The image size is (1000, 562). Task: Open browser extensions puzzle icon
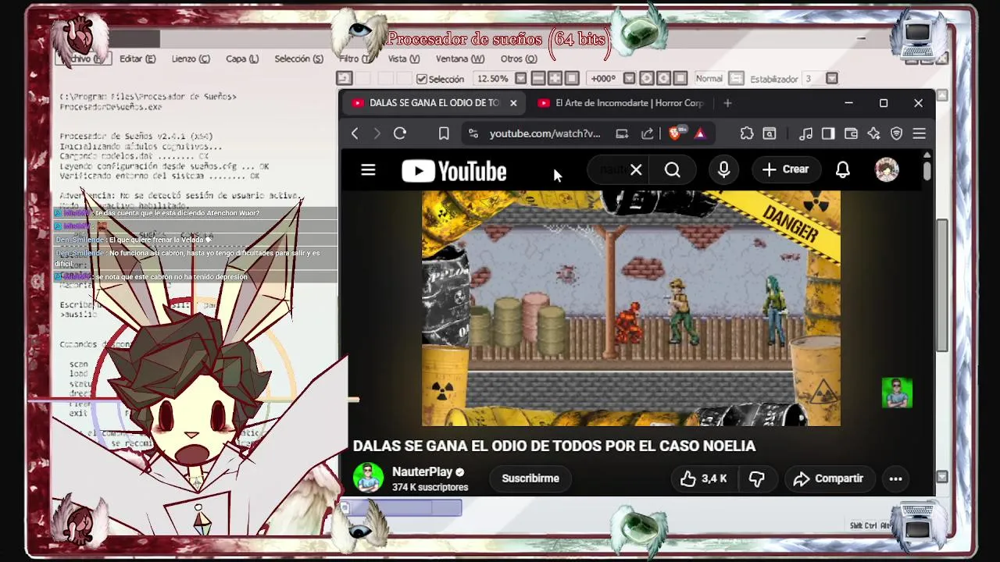747,133
